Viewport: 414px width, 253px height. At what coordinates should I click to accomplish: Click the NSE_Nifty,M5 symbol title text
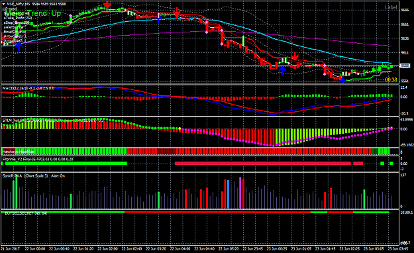(x=18, y=4)
